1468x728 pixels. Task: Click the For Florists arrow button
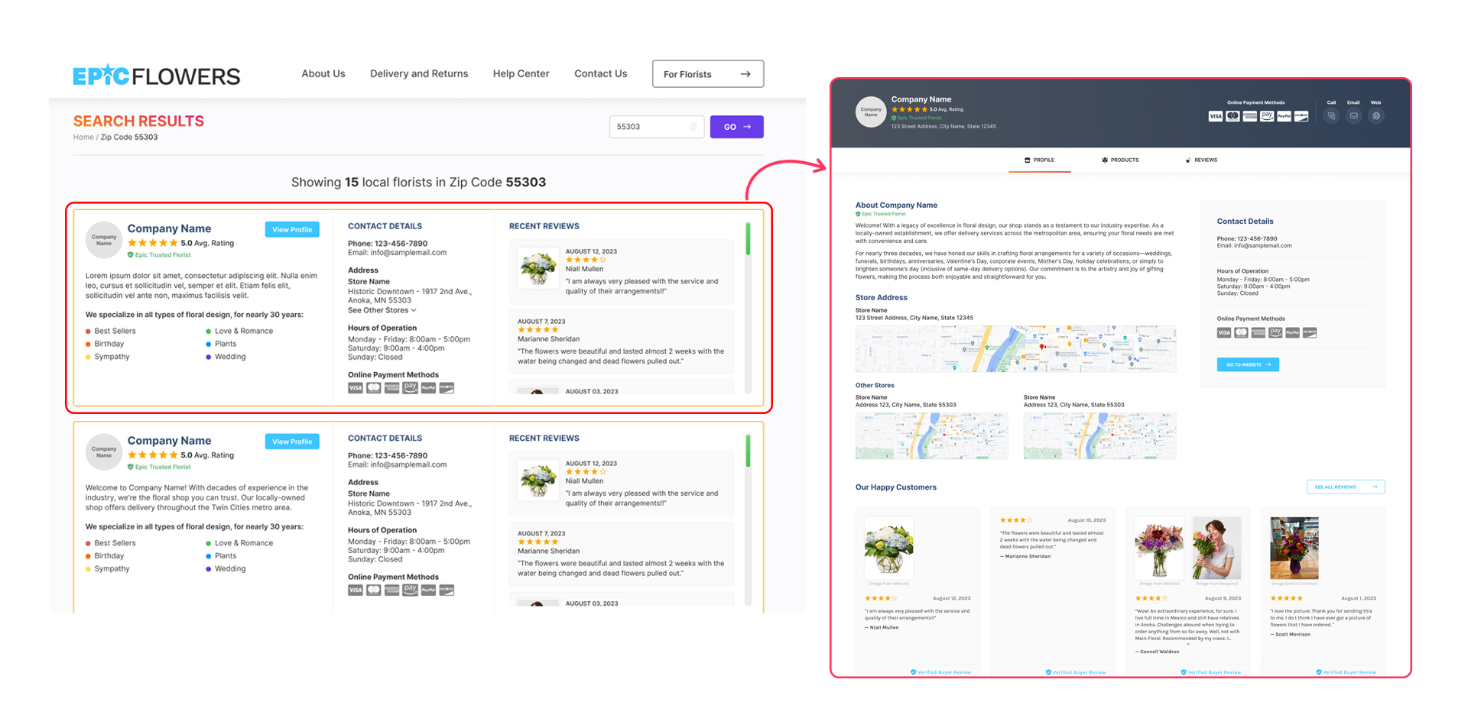pos(745,73)
